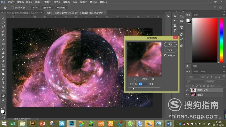This screenshot has height=127, width=226.
Task: Open the Help menu
Action: pyautogui.click(x=103, y=2)
